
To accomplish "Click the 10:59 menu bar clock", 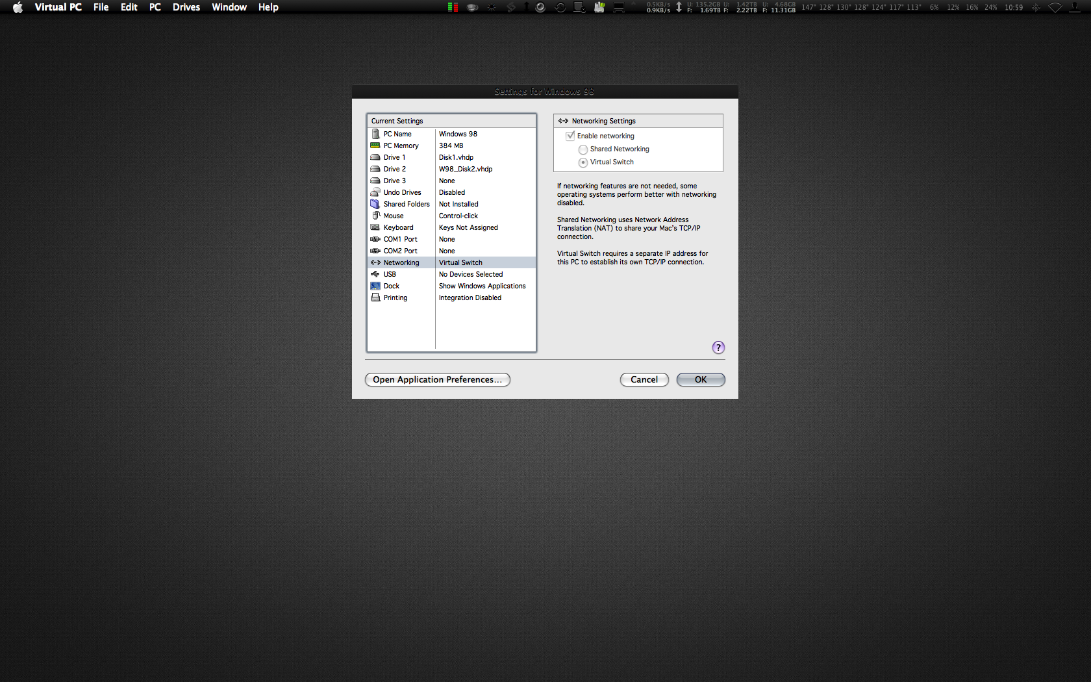I will point(1014,7).
